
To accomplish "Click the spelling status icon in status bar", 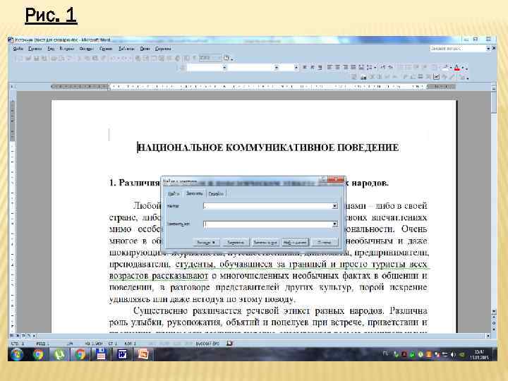I will pyautogui.click(x=229, y=343).
